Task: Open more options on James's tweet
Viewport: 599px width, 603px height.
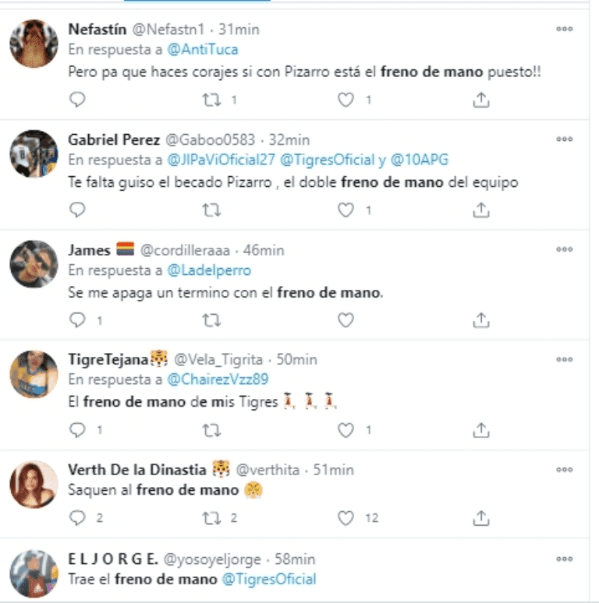Action: click(x=565, y=249)
